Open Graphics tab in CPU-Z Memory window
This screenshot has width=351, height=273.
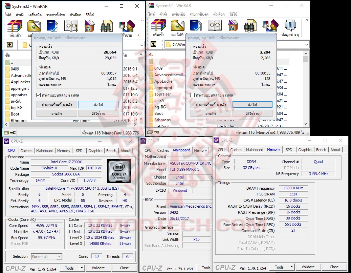pyautogui.click(x=305, y=150)
